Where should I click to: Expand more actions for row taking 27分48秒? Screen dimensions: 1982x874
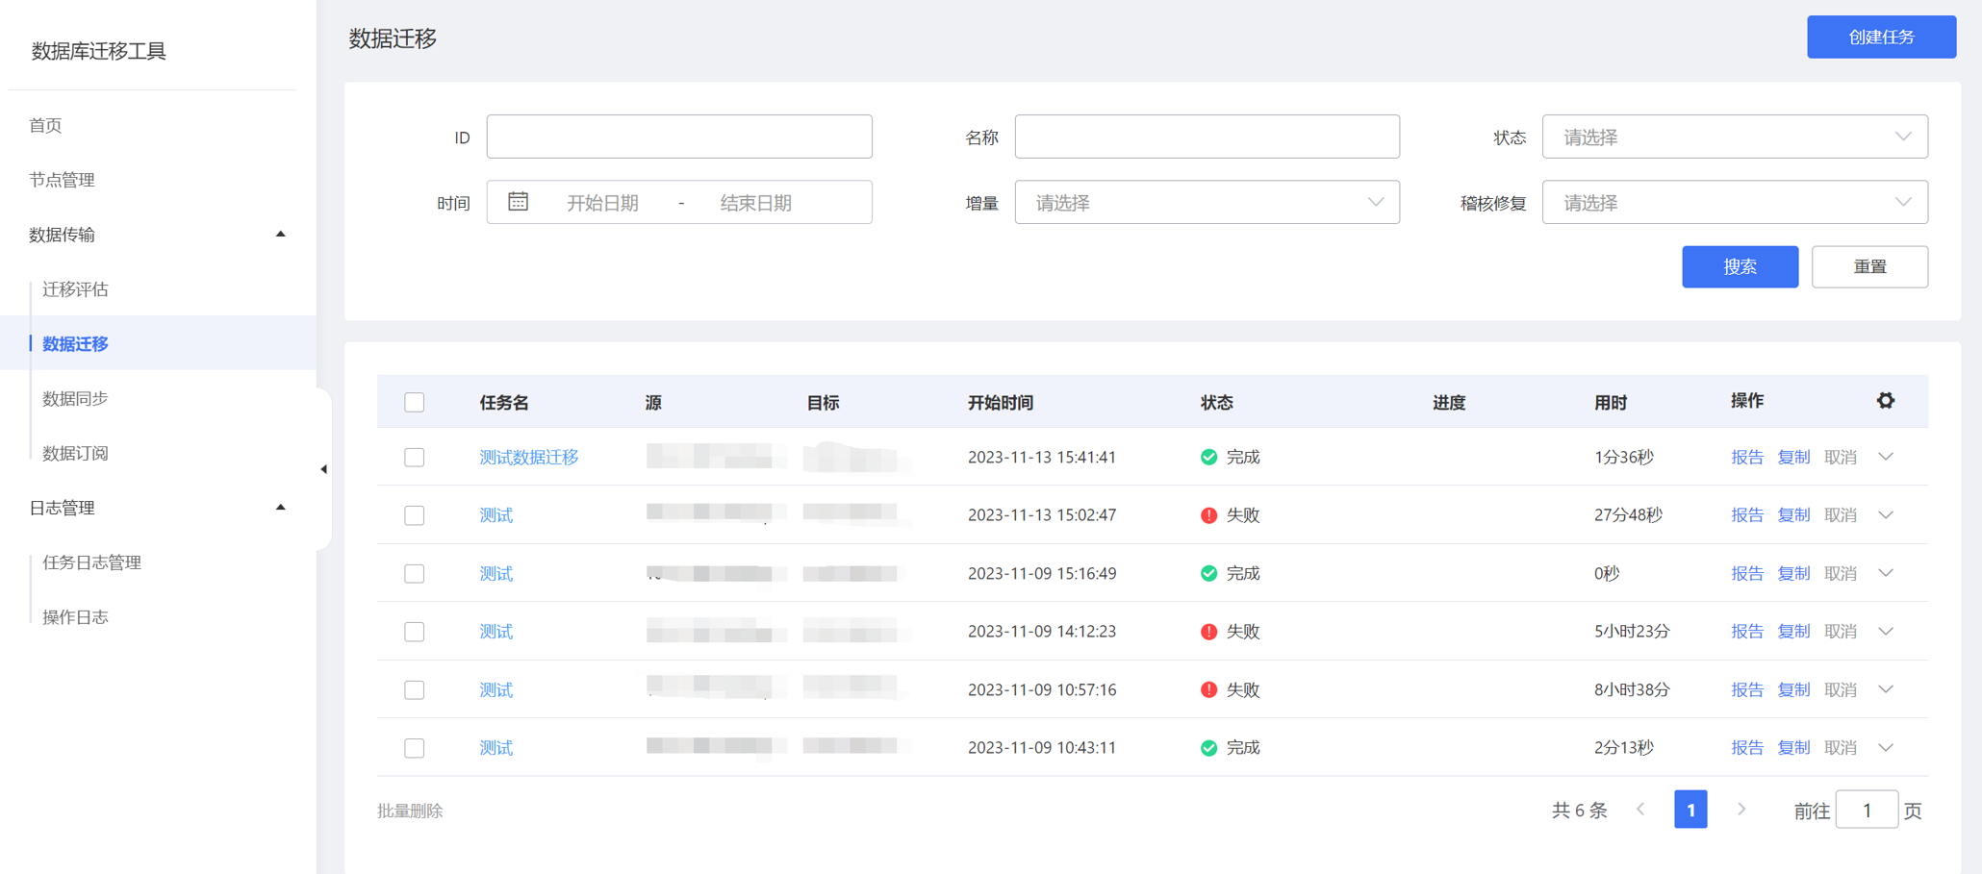tap(1886, 515)
